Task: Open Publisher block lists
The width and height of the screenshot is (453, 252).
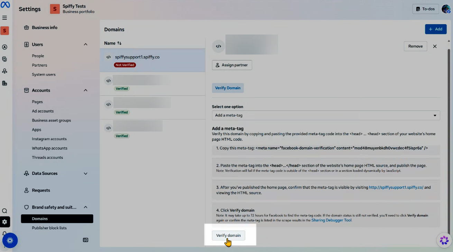Action: point(49,228)
